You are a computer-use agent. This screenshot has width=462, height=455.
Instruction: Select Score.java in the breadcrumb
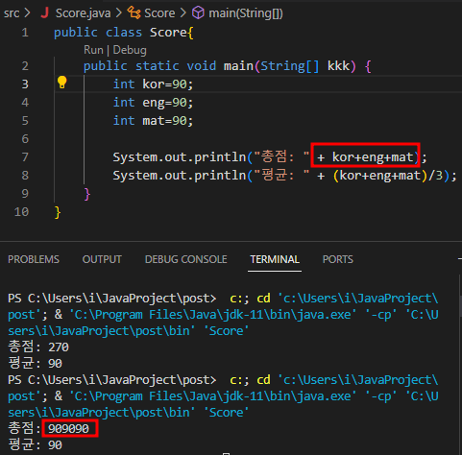(x=83, y=13)
